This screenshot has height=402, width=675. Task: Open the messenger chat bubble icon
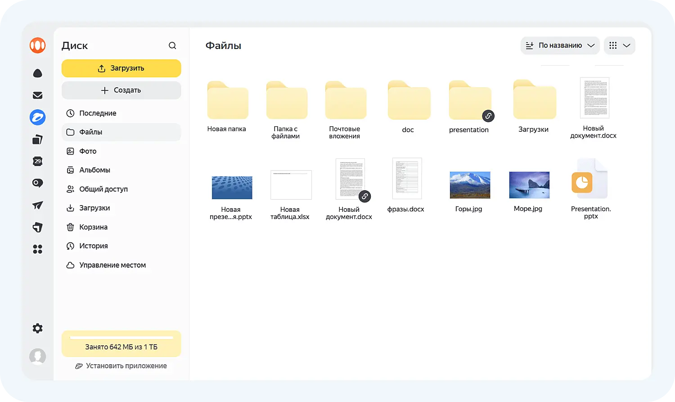38,183
